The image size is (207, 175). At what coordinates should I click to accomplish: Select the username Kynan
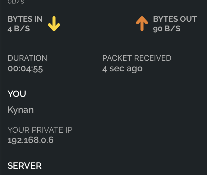(20, 110)
